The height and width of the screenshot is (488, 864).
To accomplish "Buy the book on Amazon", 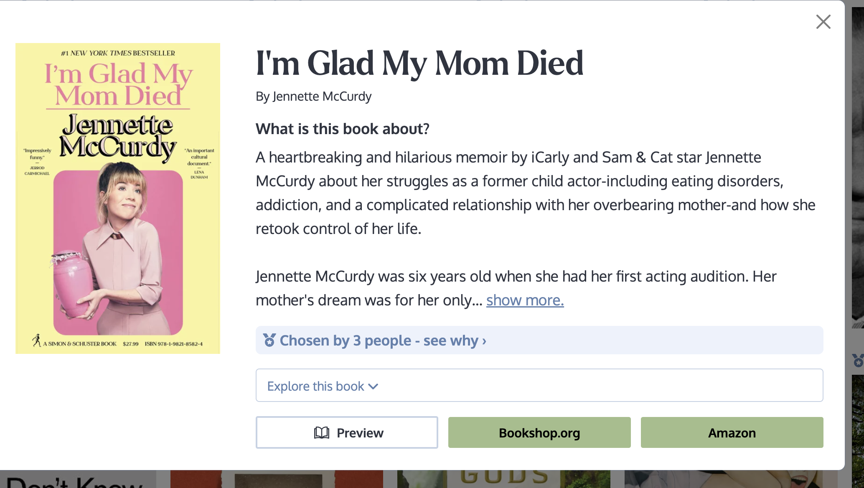I will click(x=732, y=432).
